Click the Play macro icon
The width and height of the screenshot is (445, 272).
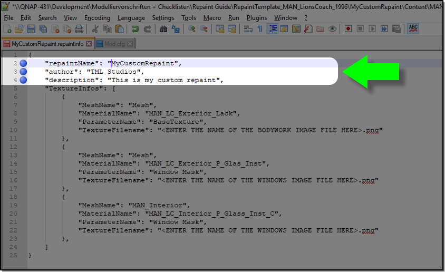pyautogui.click(x=372, y=29)
